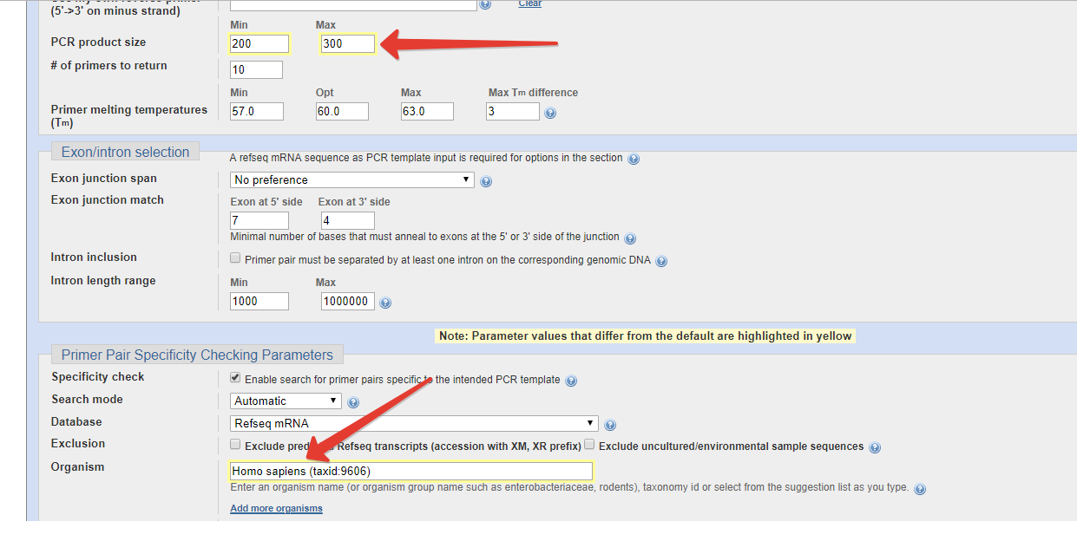Focus the Tm Max field showing 63.0

pyautogui.click(x=427, y=111)
